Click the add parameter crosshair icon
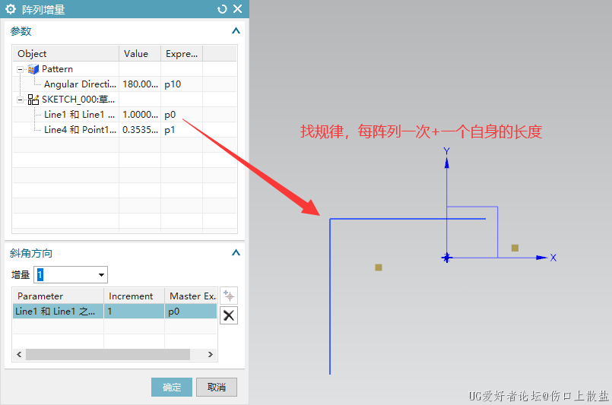The image size is (612, 405). (x=228, y=296)
